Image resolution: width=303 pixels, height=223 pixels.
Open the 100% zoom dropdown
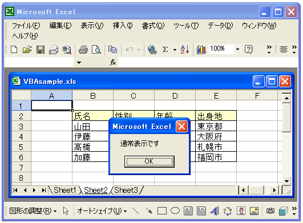(237, 50)
